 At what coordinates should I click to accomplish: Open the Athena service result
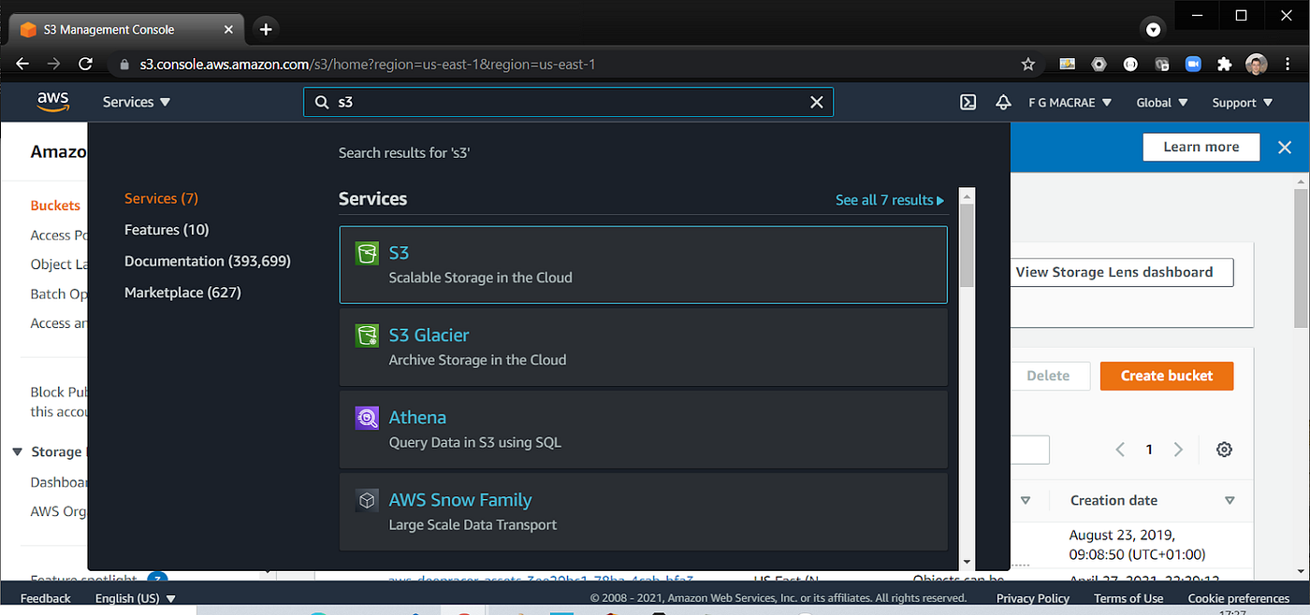(x=644, y=430)
